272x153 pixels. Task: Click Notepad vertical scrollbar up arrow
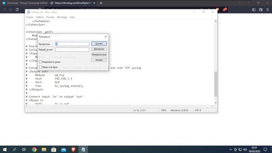(x=215, y=21)
